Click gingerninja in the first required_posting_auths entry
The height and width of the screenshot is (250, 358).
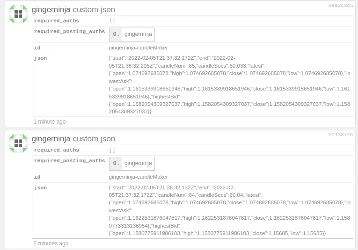138,34
